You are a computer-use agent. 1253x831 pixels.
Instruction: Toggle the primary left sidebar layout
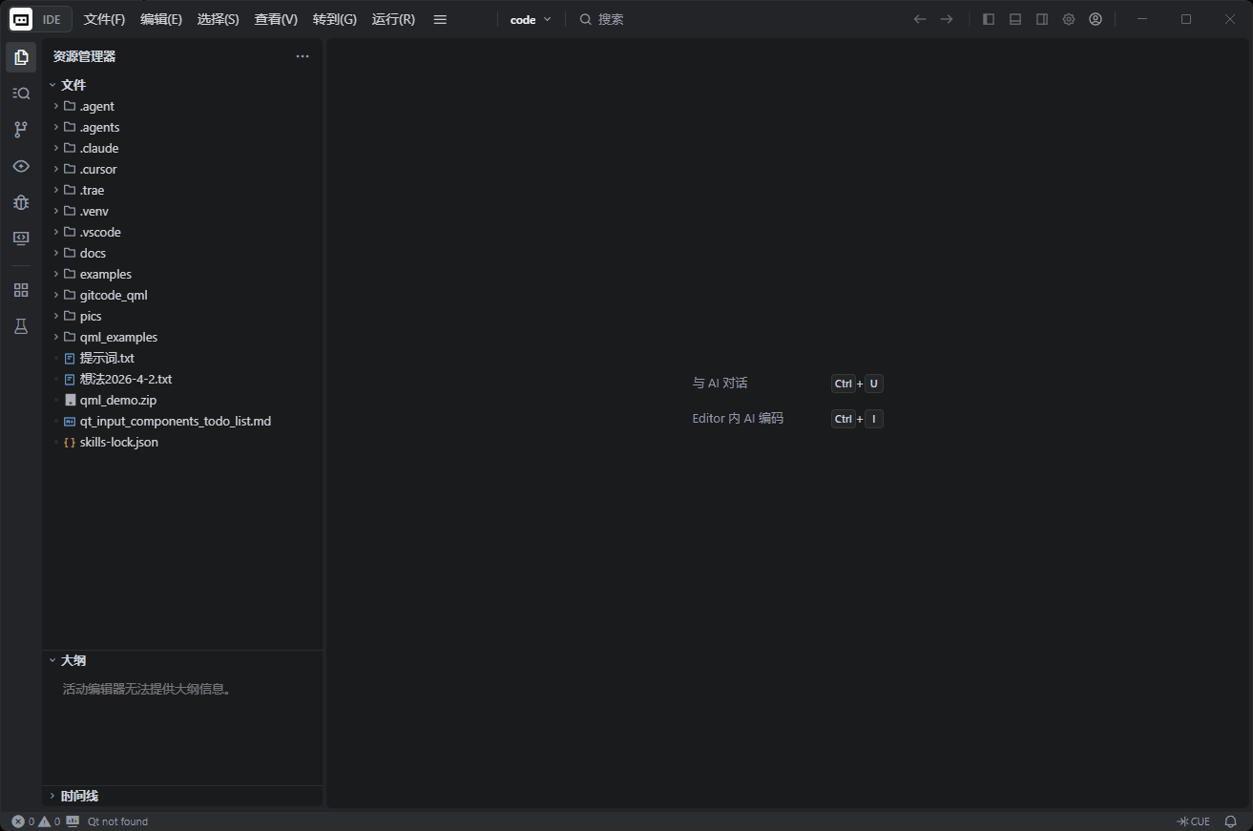click(989, 19)
